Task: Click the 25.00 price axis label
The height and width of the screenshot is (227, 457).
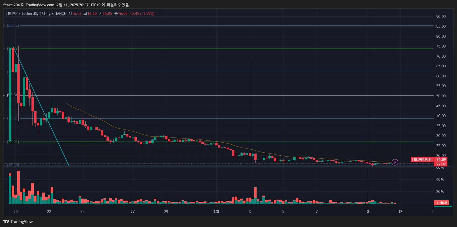Action: coord(441,146)
